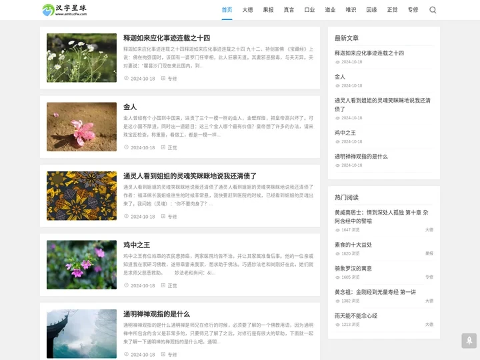Open the 鸡中之王 article headline

(137, 245)
